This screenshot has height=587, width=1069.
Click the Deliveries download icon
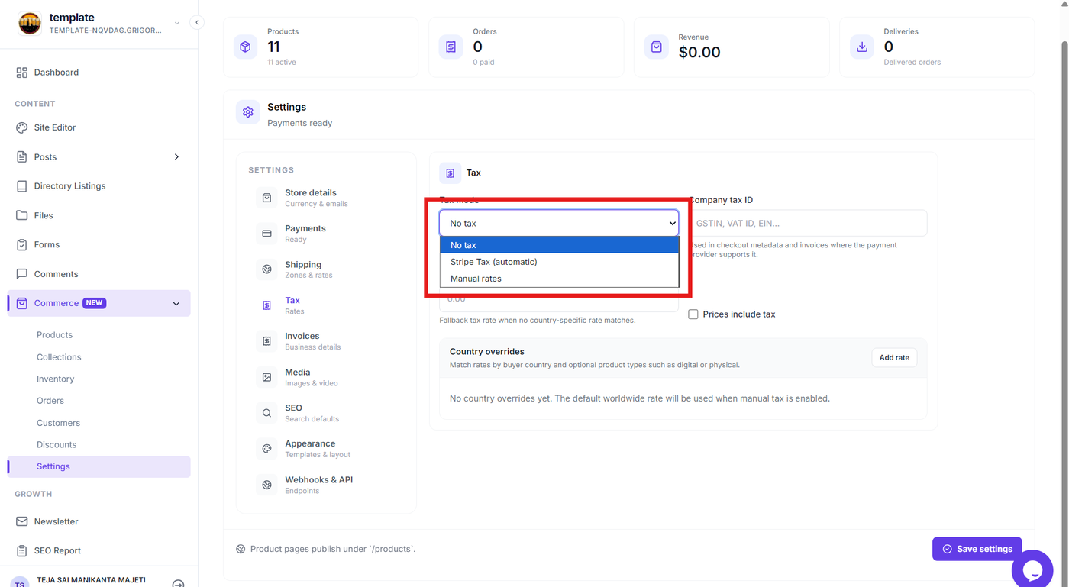point(862,47)
